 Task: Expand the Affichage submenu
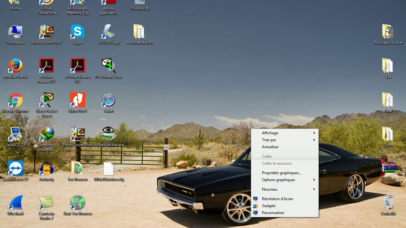285,133
